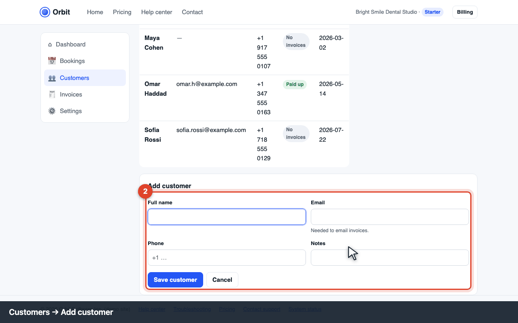
Task: Click Cancel in the Add customer form
Action: click(222, 280)
